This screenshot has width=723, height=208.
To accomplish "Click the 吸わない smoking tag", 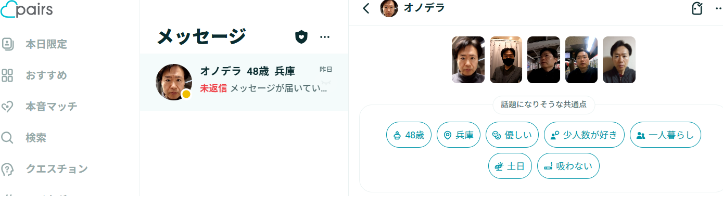I will tap(568, 166).
